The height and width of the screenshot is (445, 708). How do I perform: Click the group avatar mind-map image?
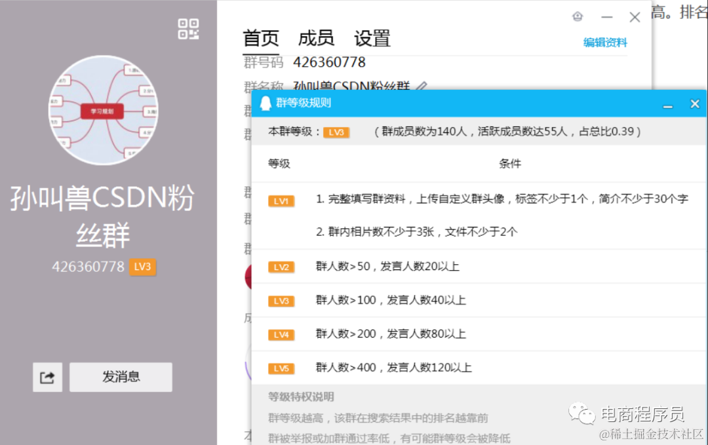click(104, 110)
